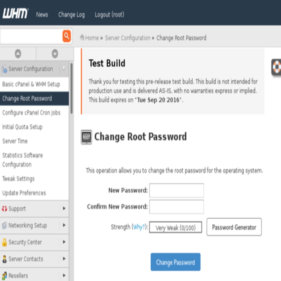Click the Home house icon in breadcrumb

pyautogui.click(x=82, y=37)
